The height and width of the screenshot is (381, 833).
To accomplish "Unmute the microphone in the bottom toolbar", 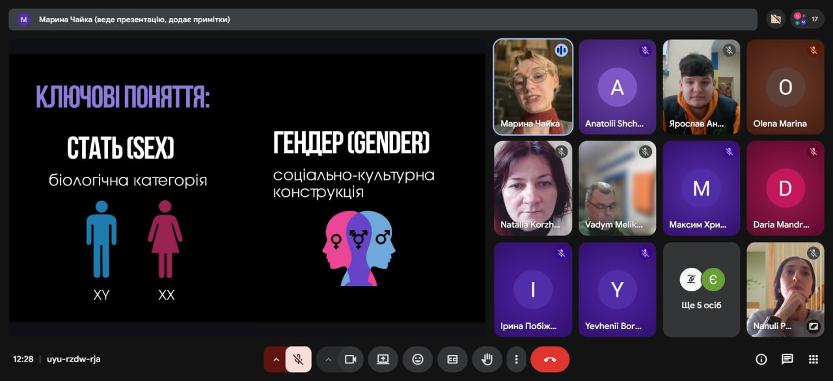I will pyautogui.click(x=298, y=360).
